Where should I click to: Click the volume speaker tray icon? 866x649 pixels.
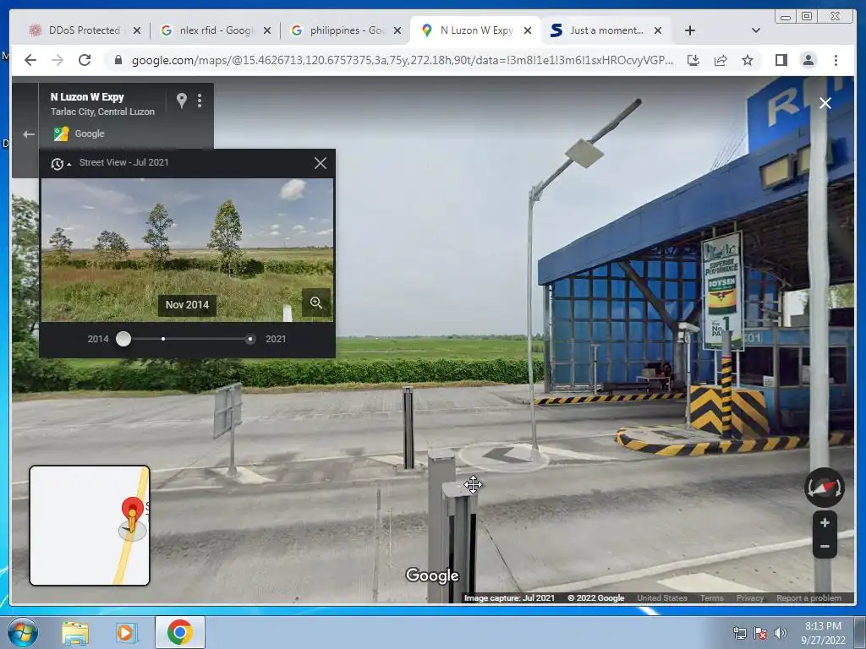pos(781,633)
